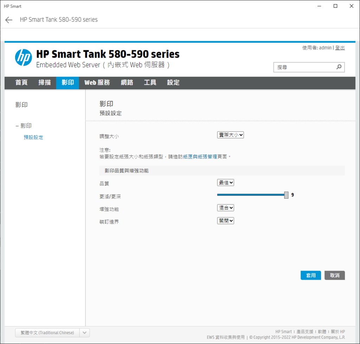Open the 品質 dropdown
This screenshot has width=360, height=344.
tap(225, 183)
